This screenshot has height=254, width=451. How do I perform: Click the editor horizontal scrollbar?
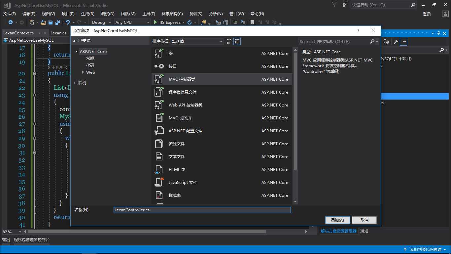(x=147, y=232)
